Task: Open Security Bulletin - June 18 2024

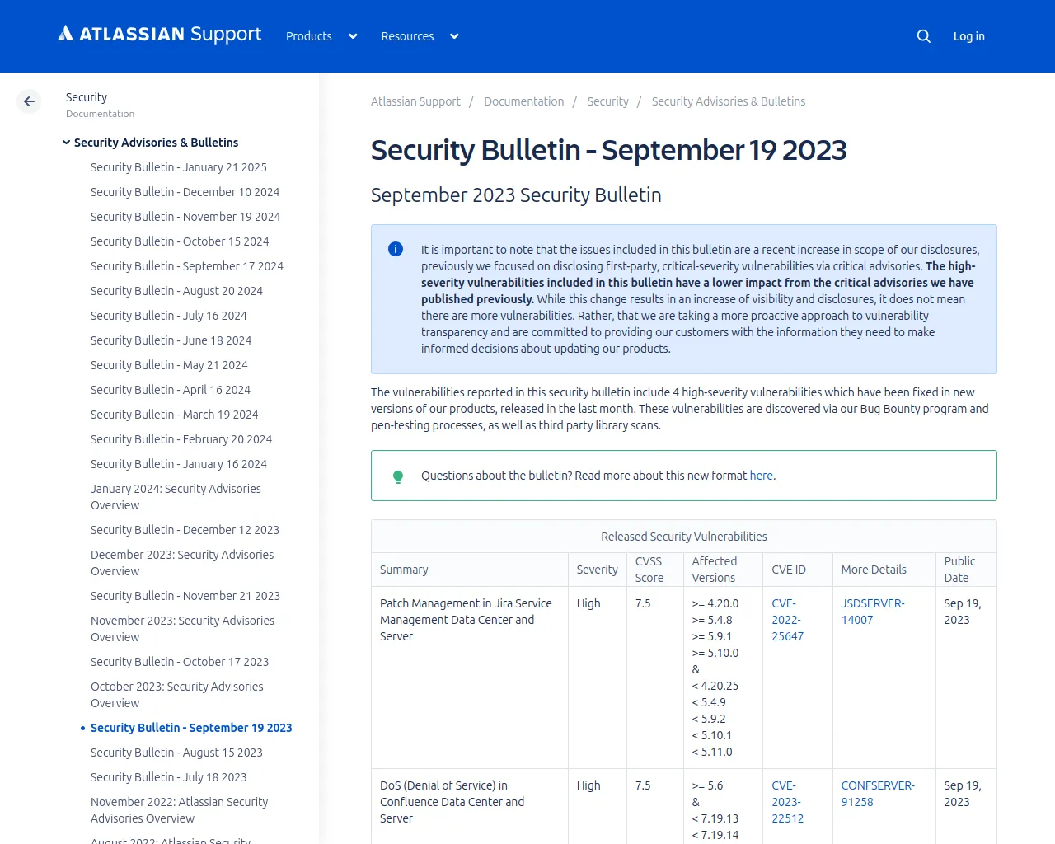Action: point(171,340)
